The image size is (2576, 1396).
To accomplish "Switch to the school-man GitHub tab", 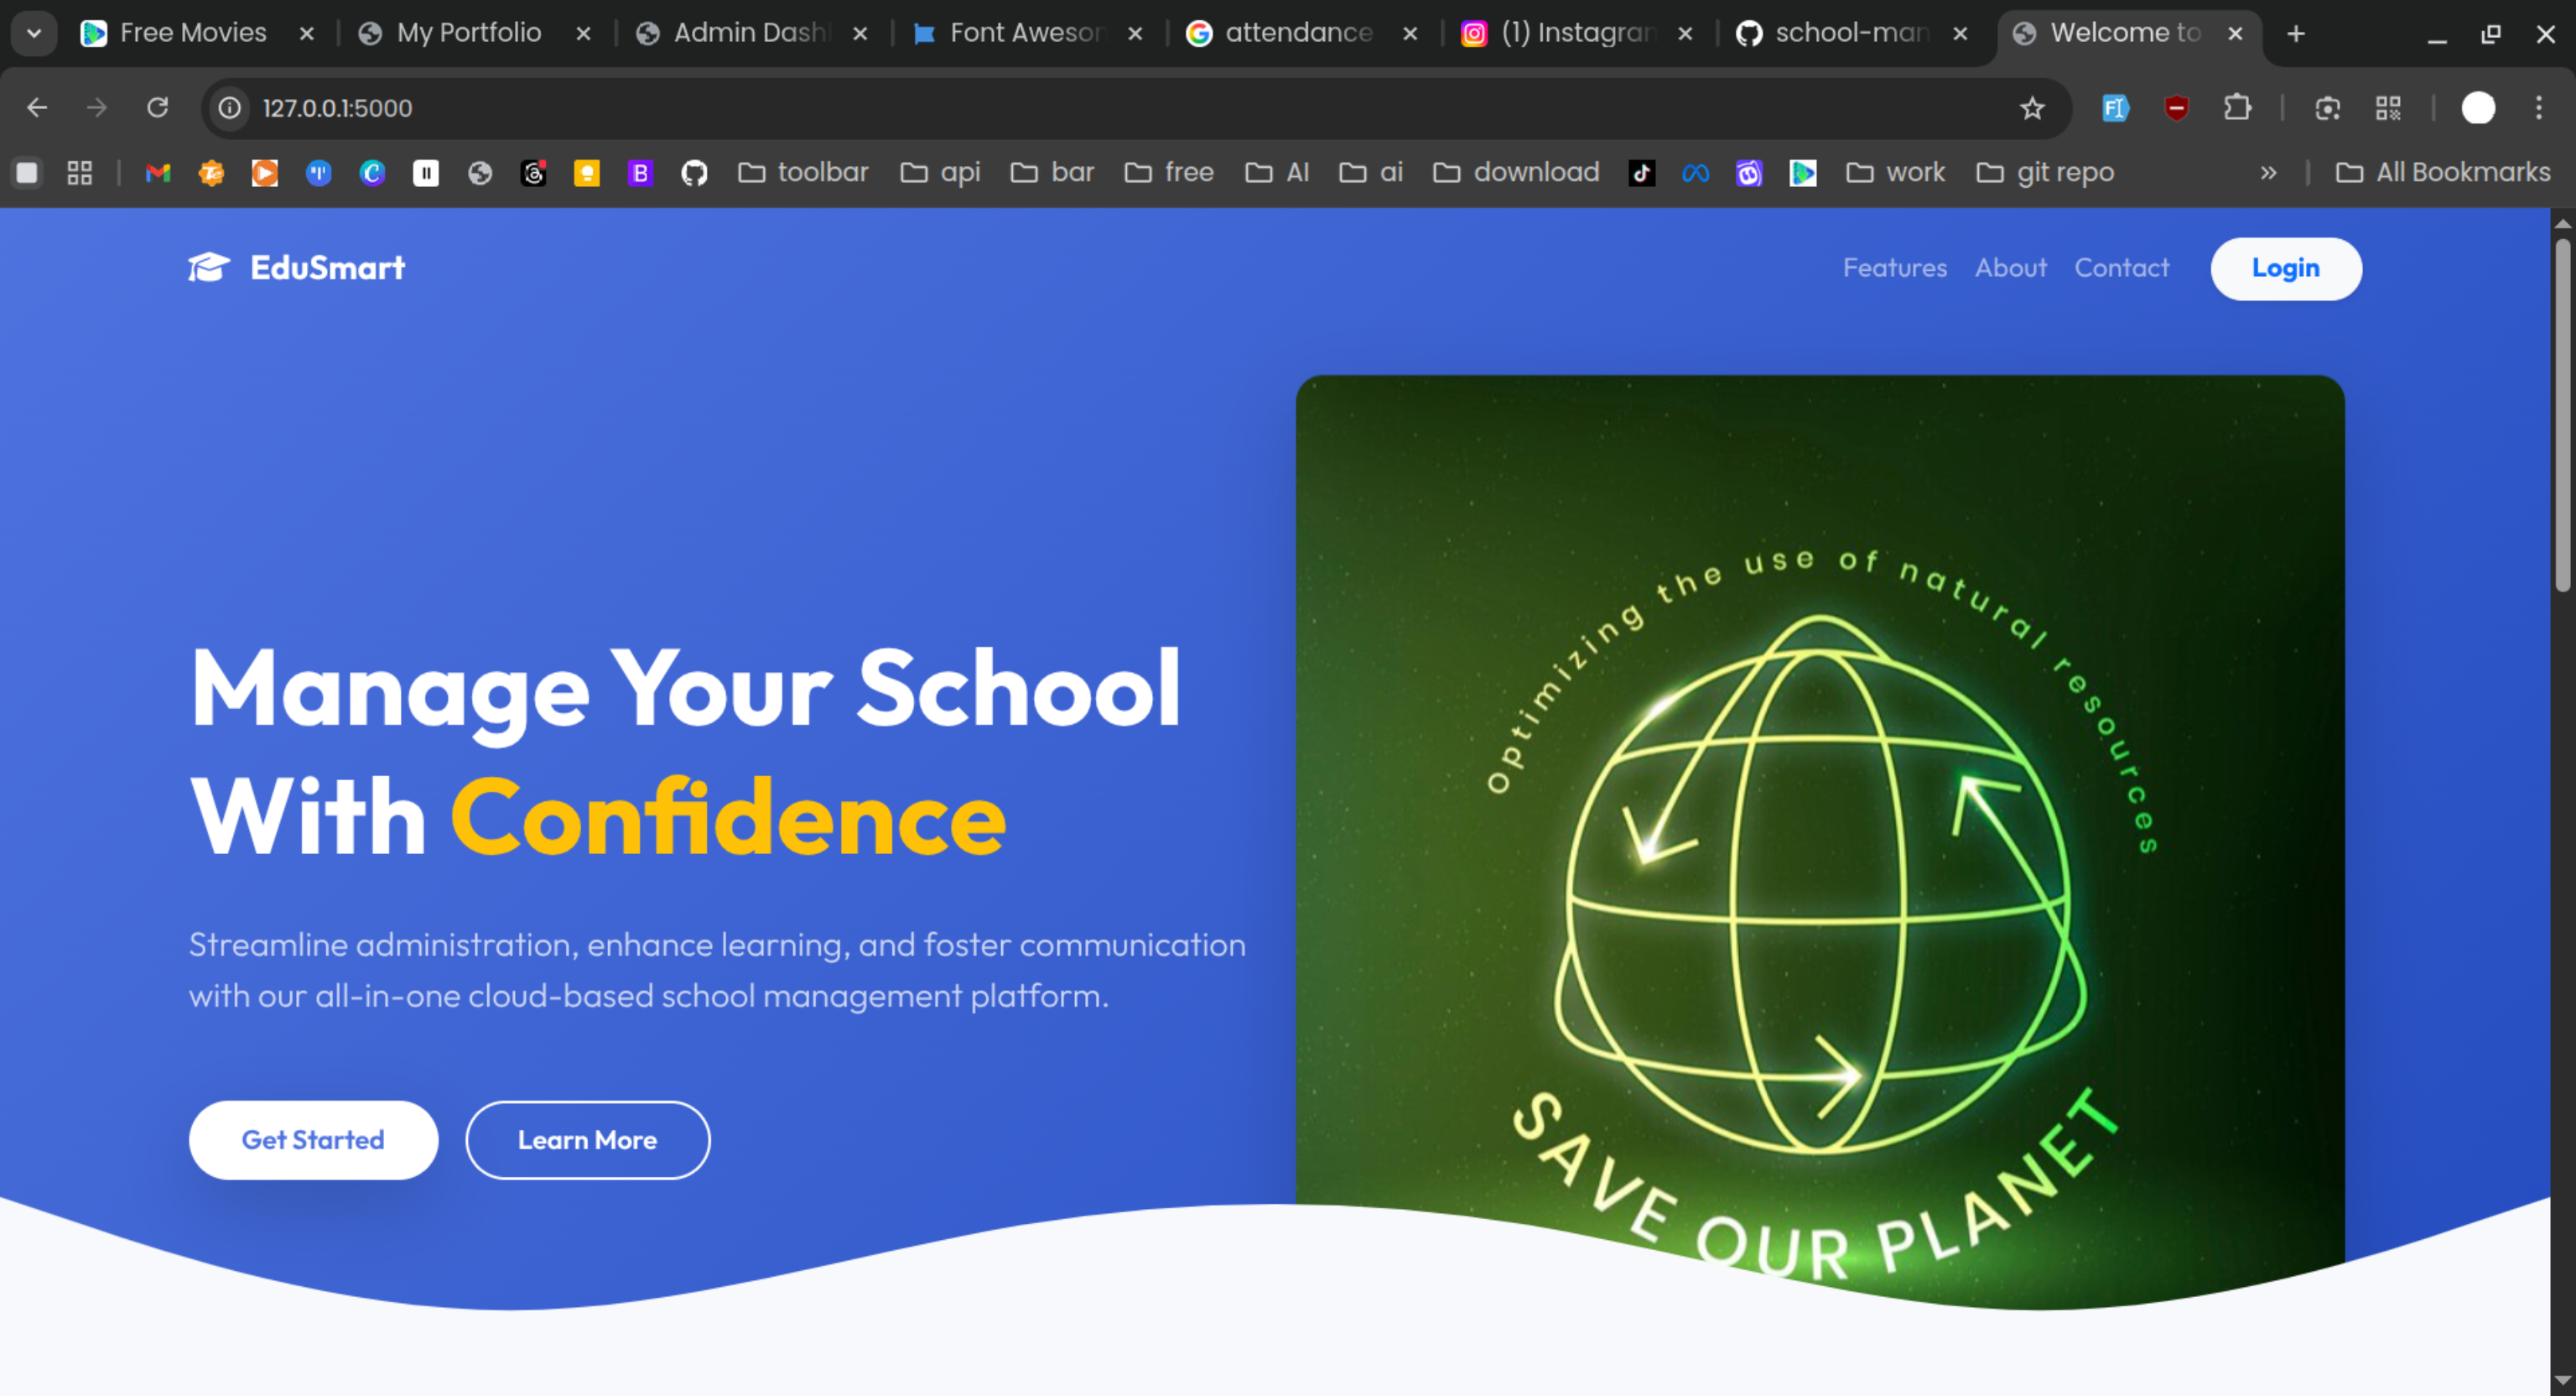I will tap(1850, 33).
